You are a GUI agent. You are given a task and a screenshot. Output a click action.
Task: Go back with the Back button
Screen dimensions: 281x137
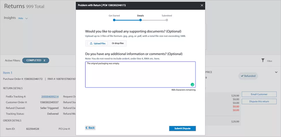click(90, 128)
